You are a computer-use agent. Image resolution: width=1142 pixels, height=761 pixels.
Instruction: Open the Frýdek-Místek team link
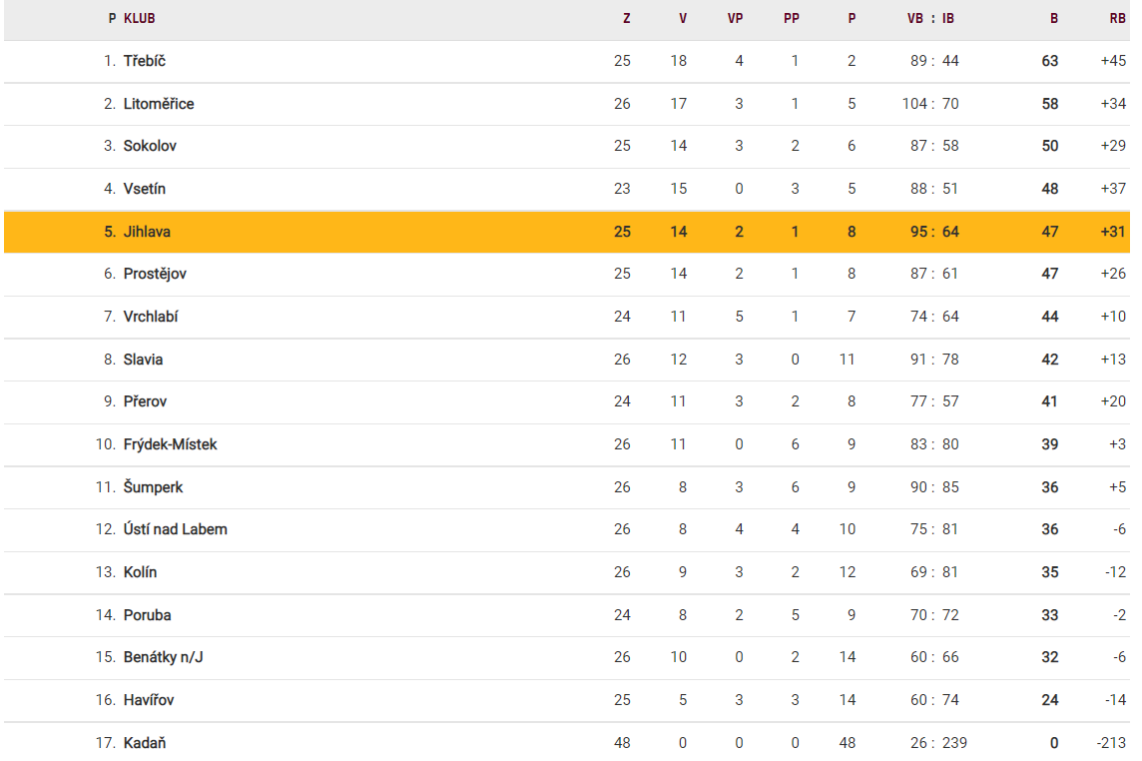[x=170, y=444]
